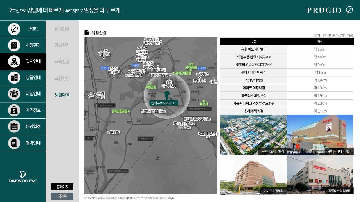The image size is (360, 202).
Task: Switch to 항공사진 submenu tab
Action: 62,45
